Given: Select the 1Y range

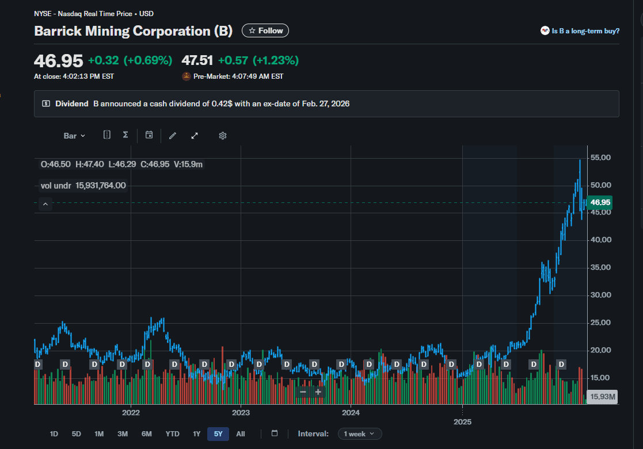Looking at the screenshot, I should 197,434.
